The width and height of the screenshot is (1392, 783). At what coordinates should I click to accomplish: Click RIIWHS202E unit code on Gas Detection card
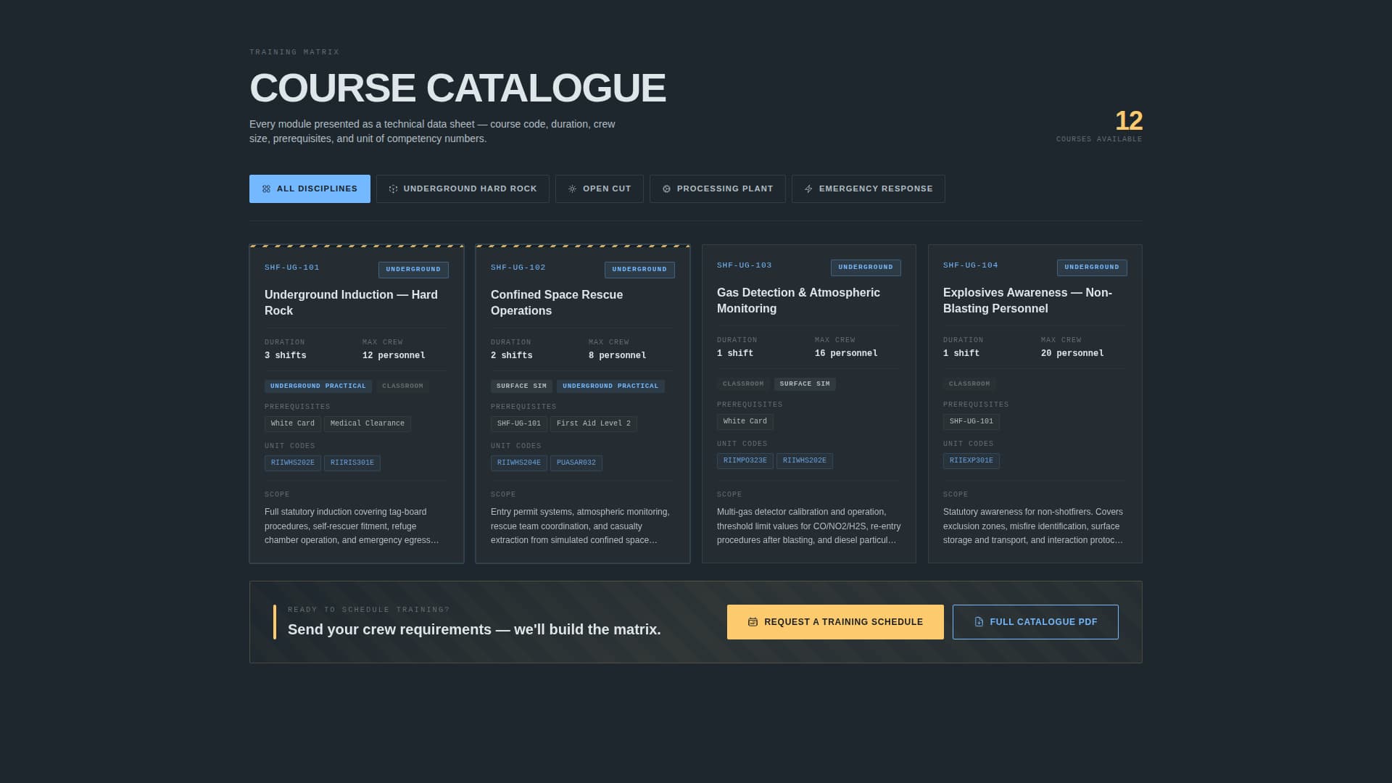[x=805, y=461]
